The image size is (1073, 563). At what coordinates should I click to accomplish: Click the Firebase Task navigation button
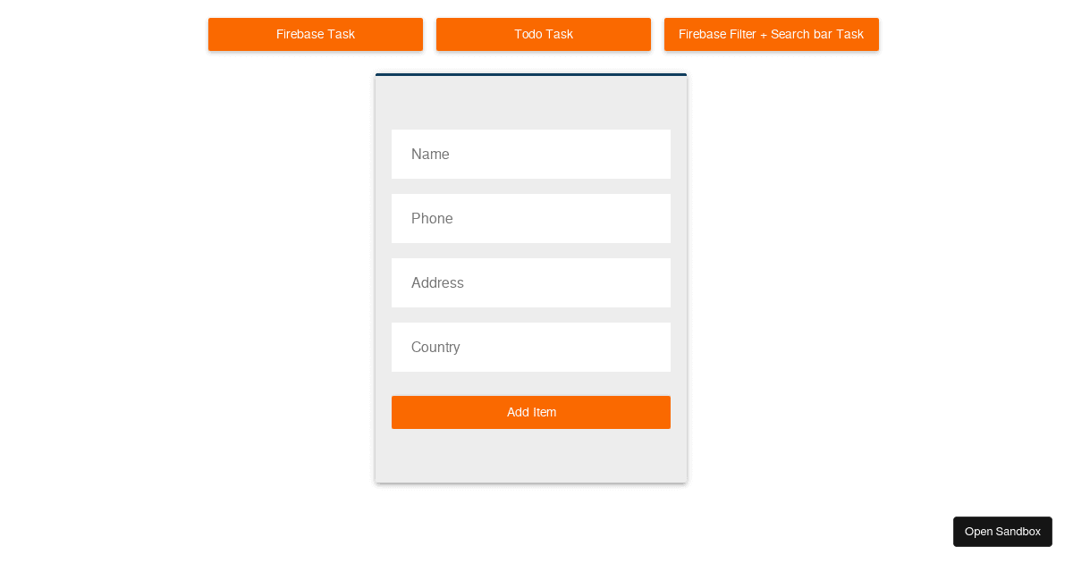pyautogui.click(x=315, y=34)
